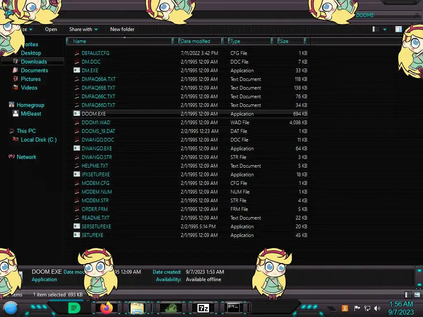
Task: Open the Command Prompt taskbar icon
Action: pos(233,308)
